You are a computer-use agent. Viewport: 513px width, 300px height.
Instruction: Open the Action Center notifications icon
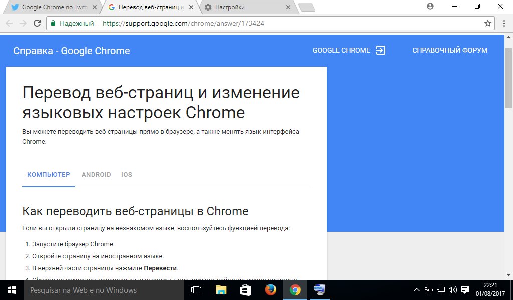point(465,290)
